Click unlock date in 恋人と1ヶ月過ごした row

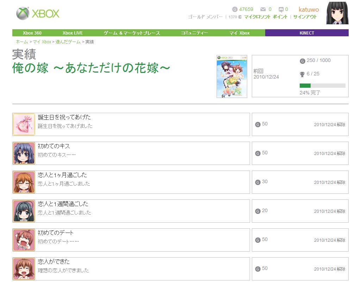pyautogui.click(x=330, y=183)
